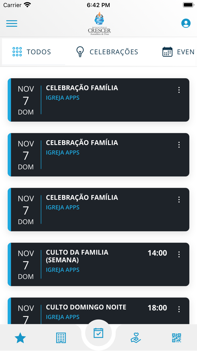Open the CULTO DA FAMILIA (SEMANA) event card
The height and width of the screenshot is (351, 197).
click(x=98, y=264)
